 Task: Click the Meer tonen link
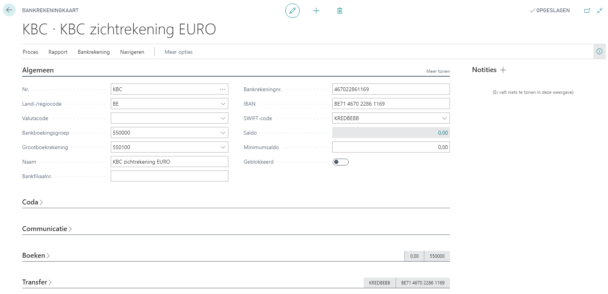click(438, 71)
